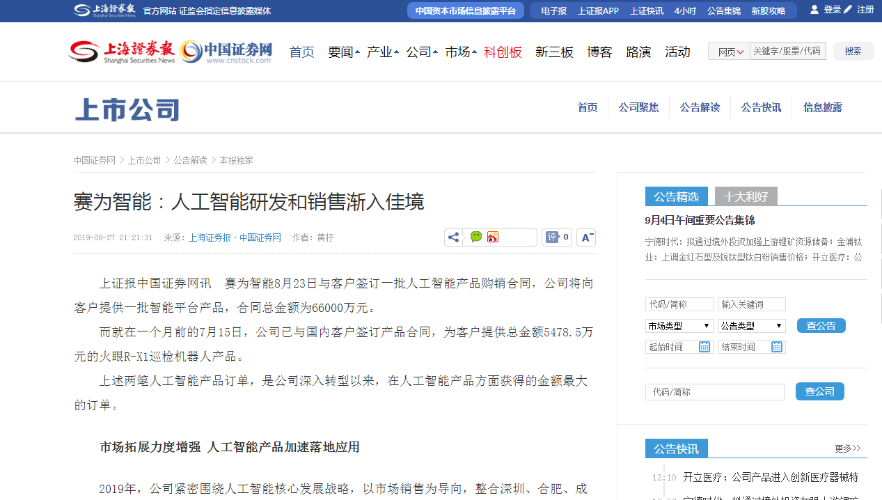Click the 查公告 button
Image resolution: width=882 pixels, height=500 pixels.
tap(821, 326)
